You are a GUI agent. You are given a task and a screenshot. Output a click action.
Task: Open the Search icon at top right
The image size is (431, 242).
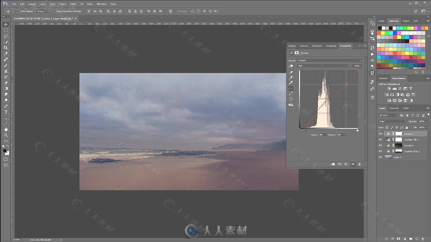[416, 11]
